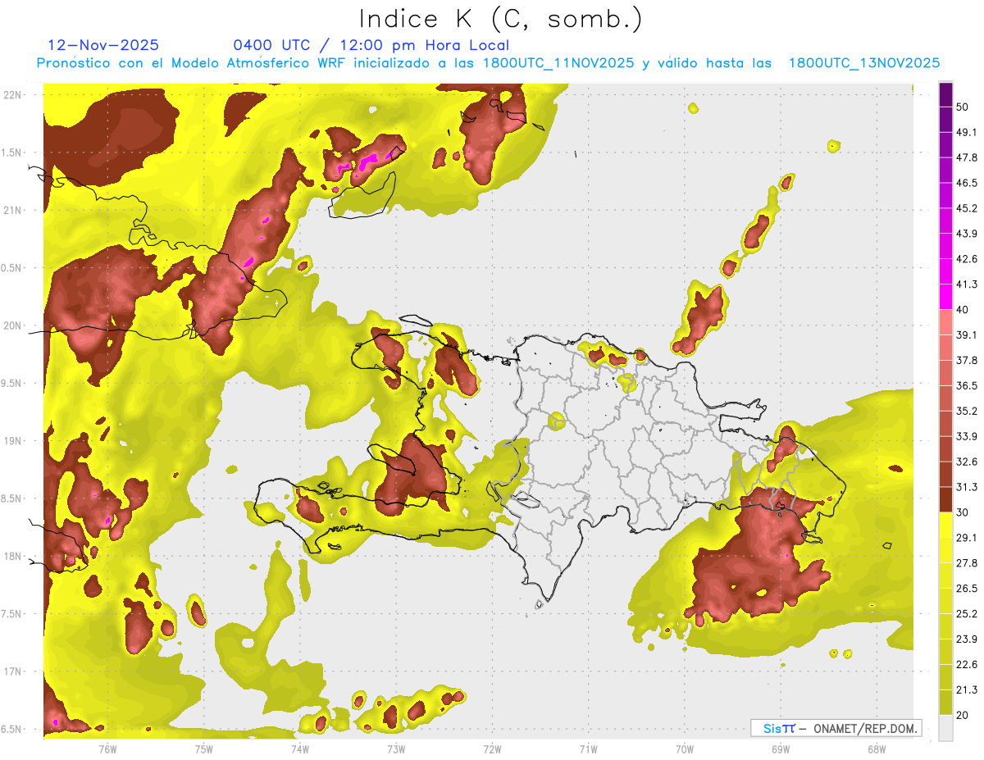Click the date '12-Nov-2025'
The image size is (984, 760).
(103, 45)
